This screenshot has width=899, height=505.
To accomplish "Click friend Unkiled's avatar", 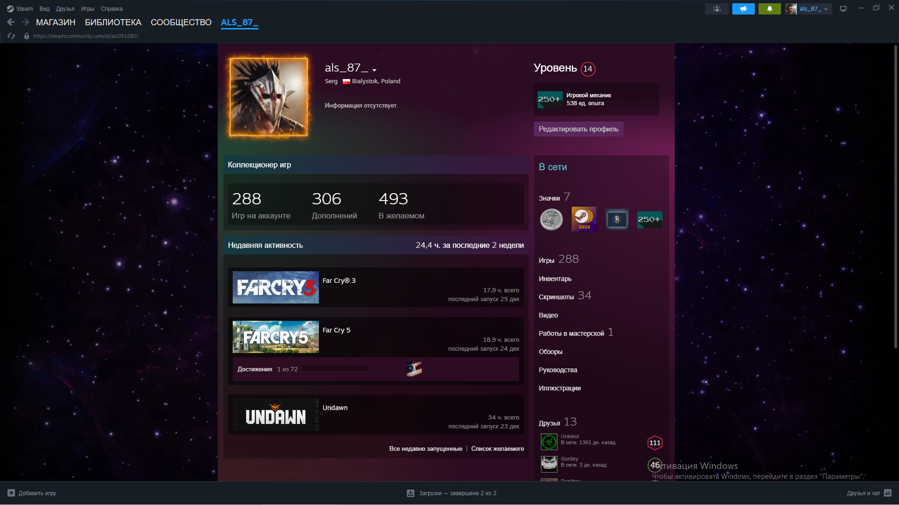I will (549, 442).
